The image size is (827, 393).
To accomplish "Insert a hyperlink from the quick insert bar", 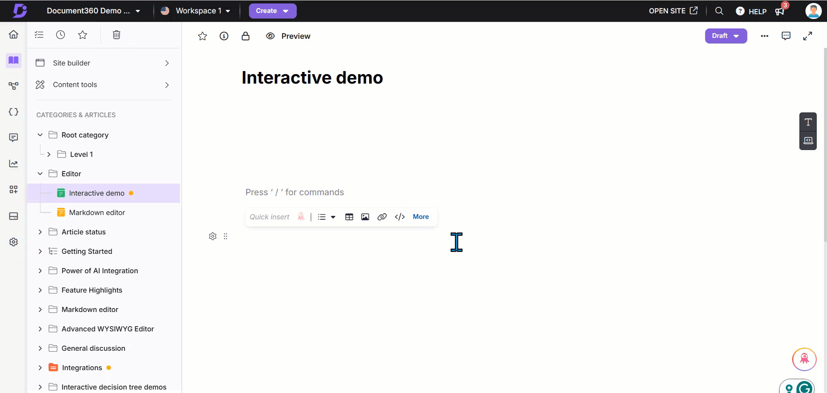I will [382, 217].
